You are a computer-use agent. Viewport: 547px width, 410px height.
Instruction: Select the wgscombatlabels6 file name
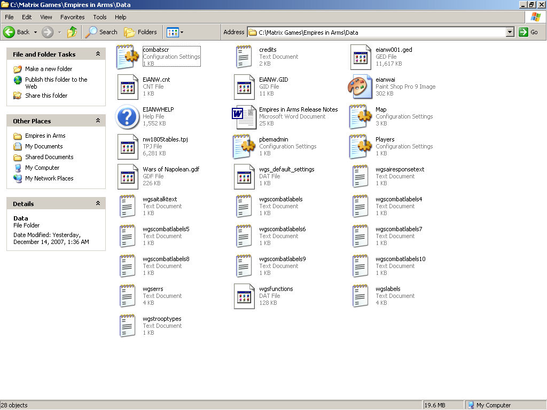pos(282,229)
